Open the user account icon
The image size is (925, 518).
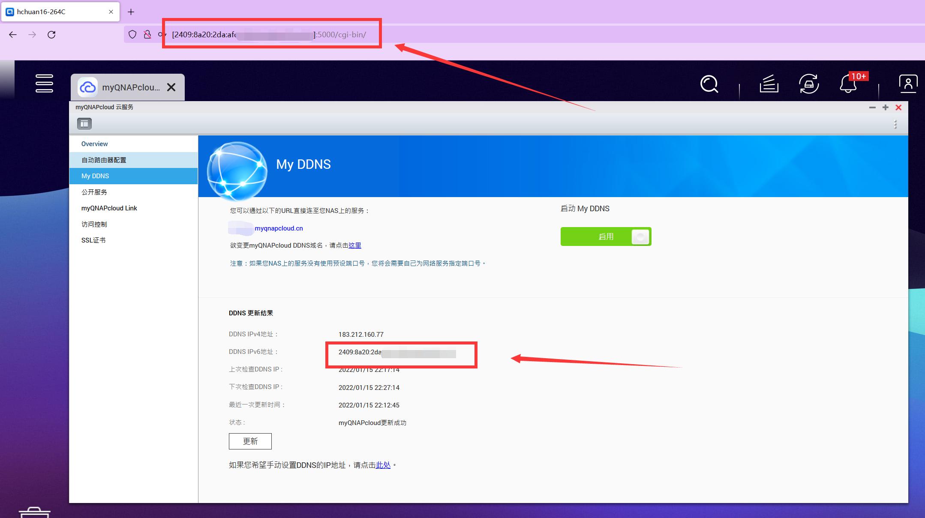click(x=907, y=84)
